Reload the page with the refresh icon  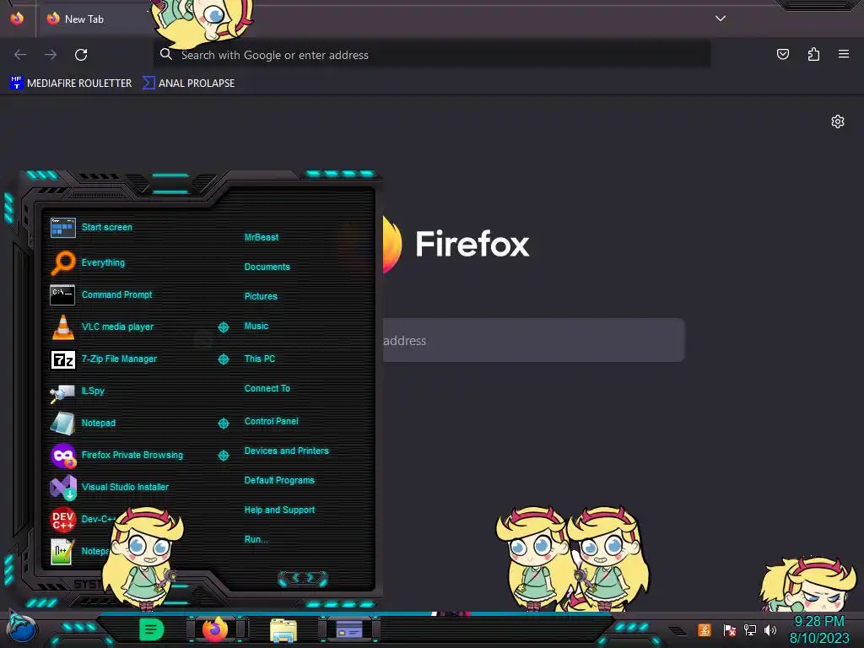click(81, 55)
